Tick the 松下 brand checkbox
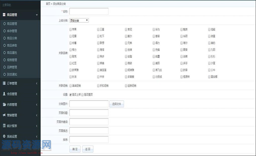This screenshot has height=156, width=256. point(98,36)
